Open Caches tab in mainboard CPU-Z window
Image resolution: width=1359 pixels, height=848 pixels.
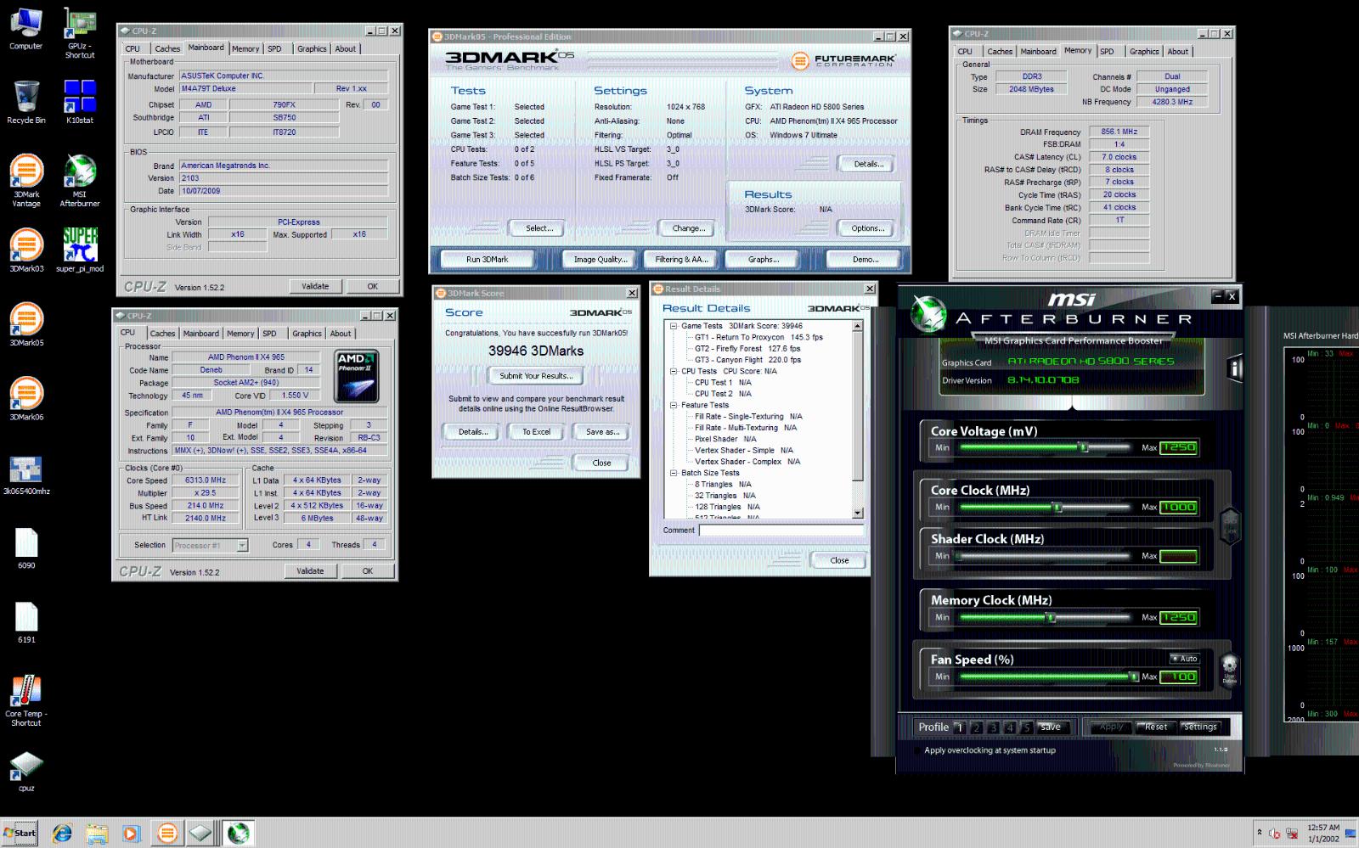click(x=167, y=48)
